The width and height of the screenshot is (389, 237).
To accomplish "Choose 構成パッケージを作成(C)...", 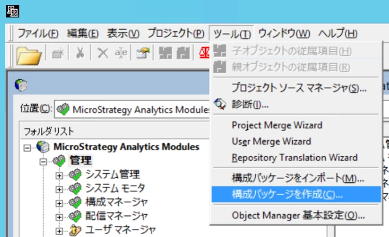I will (x=296, y=194).
